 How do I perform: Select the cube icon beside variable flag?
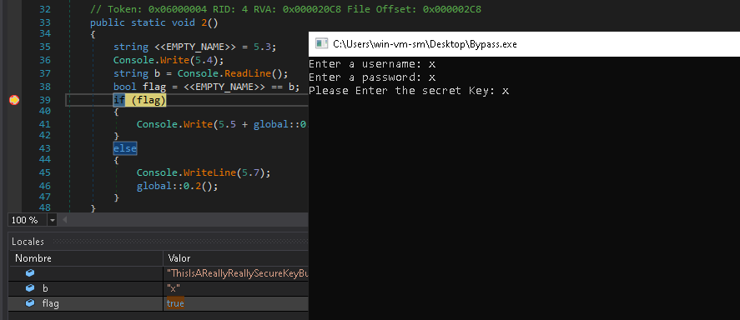[x=30, y=303]
